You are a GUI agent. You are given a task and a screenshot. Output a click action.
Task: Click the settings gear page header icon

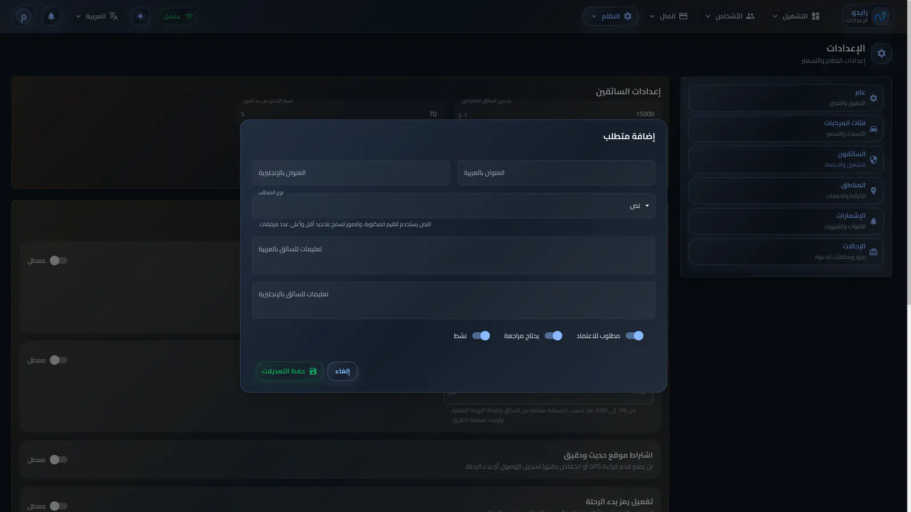881,53
